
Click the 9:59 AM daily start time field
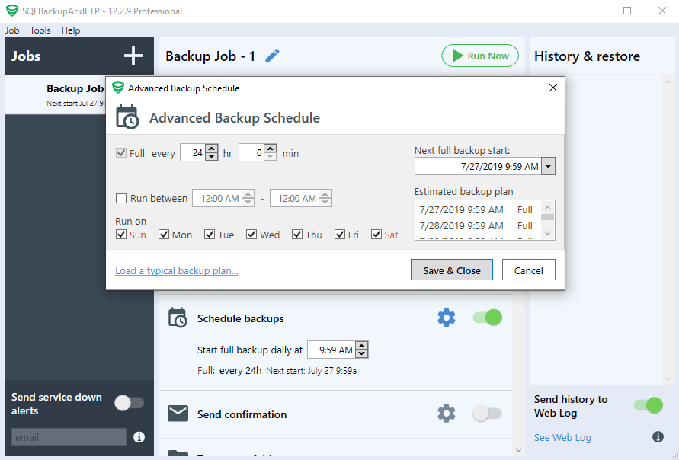[x=331, y=350]
